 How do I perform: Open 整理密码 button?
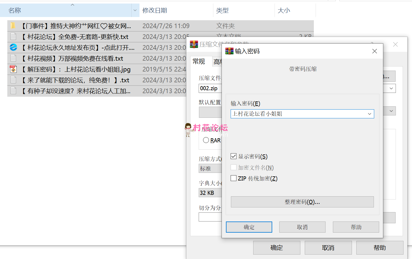point(302,202)
